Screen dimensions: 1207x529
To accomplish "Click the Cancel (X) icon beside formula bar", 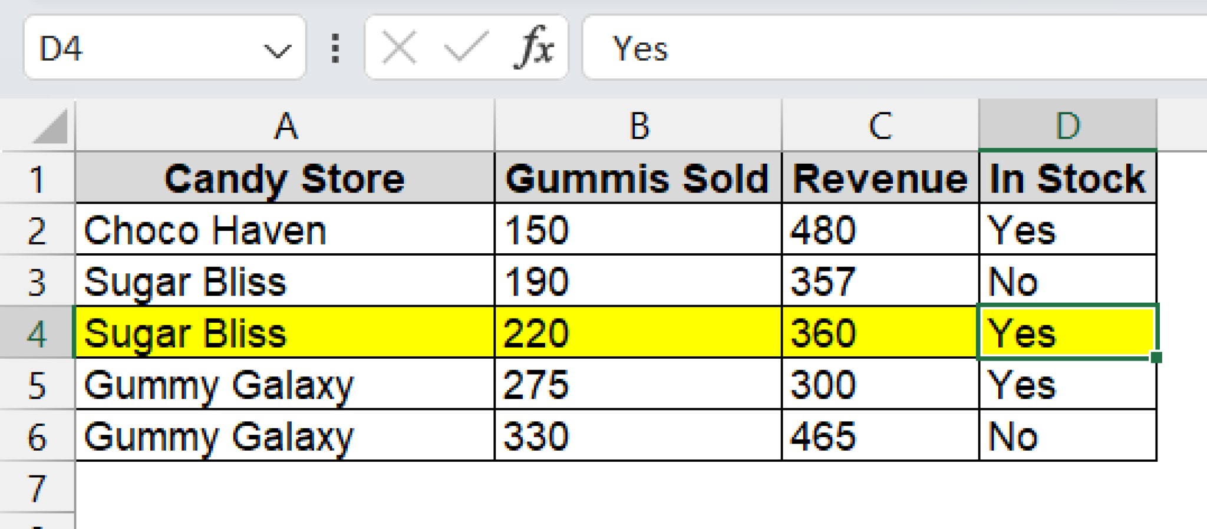I will point(400,47).
